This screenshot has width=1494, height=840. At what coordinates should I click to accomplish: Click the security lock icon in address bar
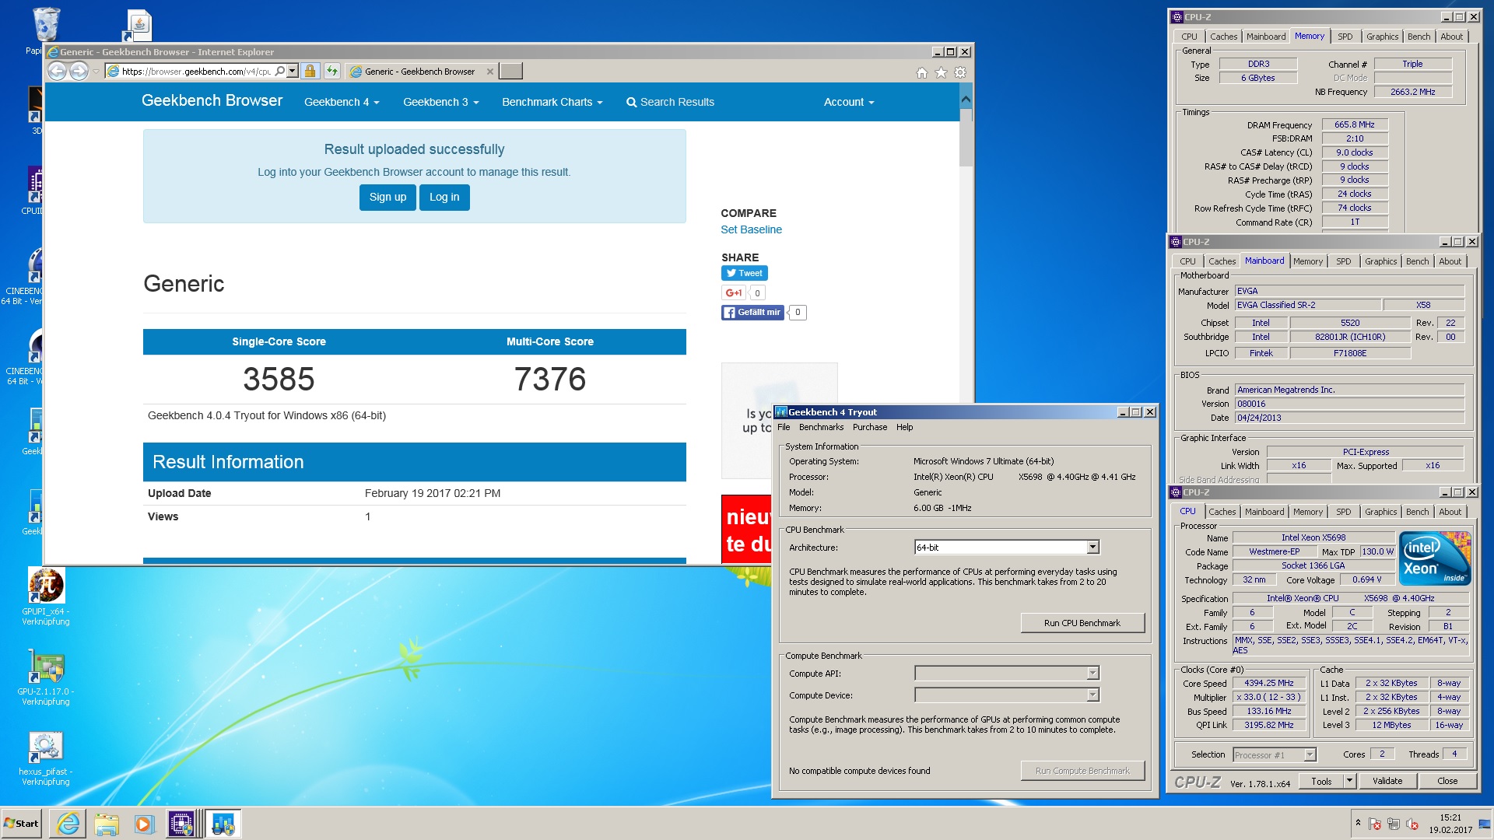(x=310, y=72)
